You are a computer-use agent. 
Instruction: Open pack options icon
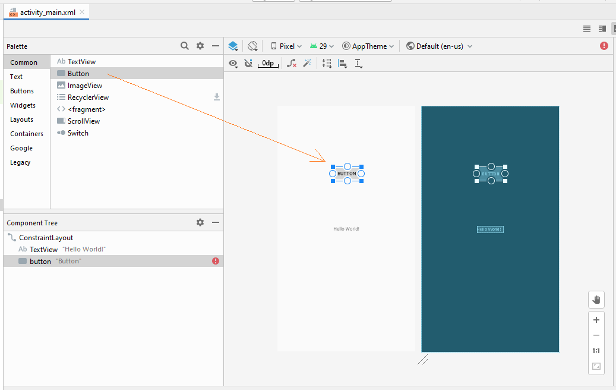327,63
